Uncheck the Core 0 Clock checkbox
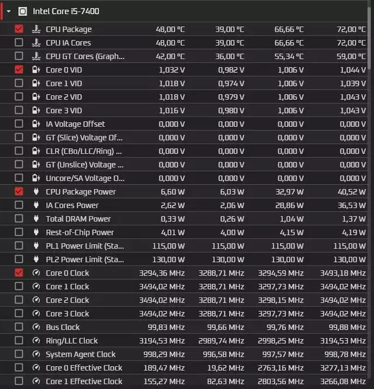 [x=19, y=273]
